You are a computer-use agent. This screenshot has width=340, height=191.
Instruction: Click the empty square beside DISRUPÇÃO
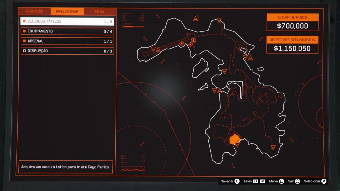24,51
